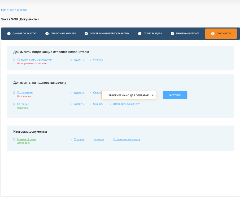Click Скачать in the Межевой план row
This screenshot has height=197, width=240.
(x=99, y=139)
